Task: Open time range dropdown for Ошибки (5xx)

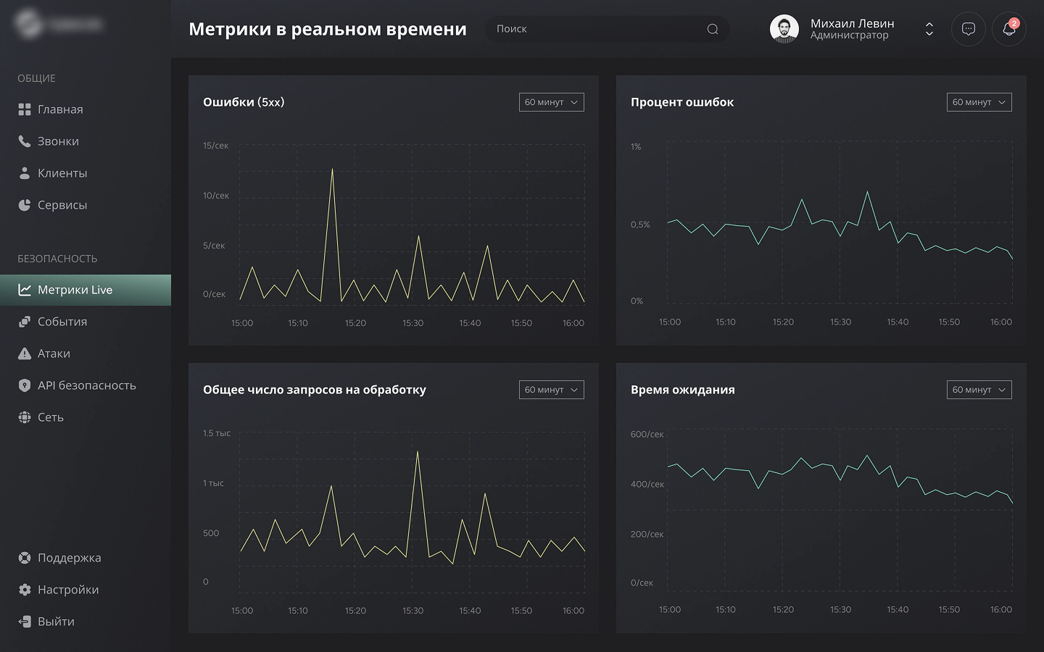Action: [551, 102]
